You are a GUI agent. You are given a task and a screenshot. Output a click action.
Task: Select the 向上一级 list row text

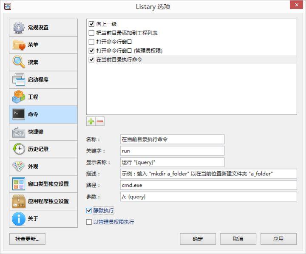click(106, 24)
